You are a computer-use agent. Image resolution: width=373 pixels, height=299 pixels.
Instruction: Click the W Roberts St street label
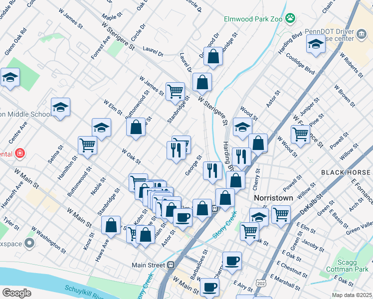352,65
